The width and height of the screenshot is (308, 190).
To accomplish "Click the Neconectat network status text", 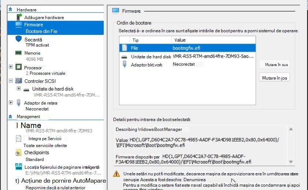I will [x=37, y=109].
